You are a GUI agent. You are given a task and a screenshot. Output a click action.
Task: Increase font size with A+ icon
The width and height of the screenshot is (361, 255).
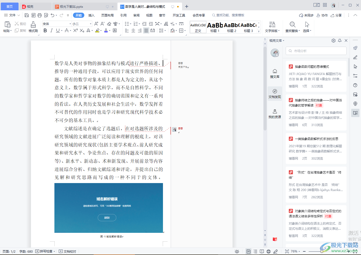click(96, 24)
